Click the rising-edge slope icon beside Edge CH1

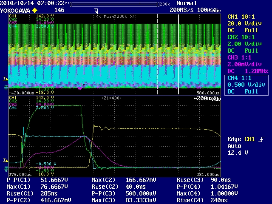[261, 139]
